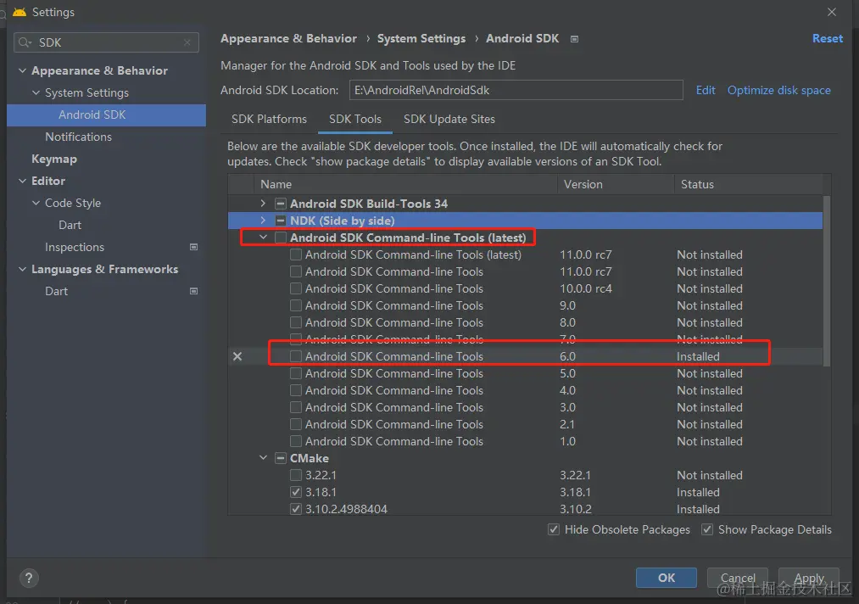Screen dimensions: 859x604
Task: Collapse the Code Style tree node
Action: (36, 203)
